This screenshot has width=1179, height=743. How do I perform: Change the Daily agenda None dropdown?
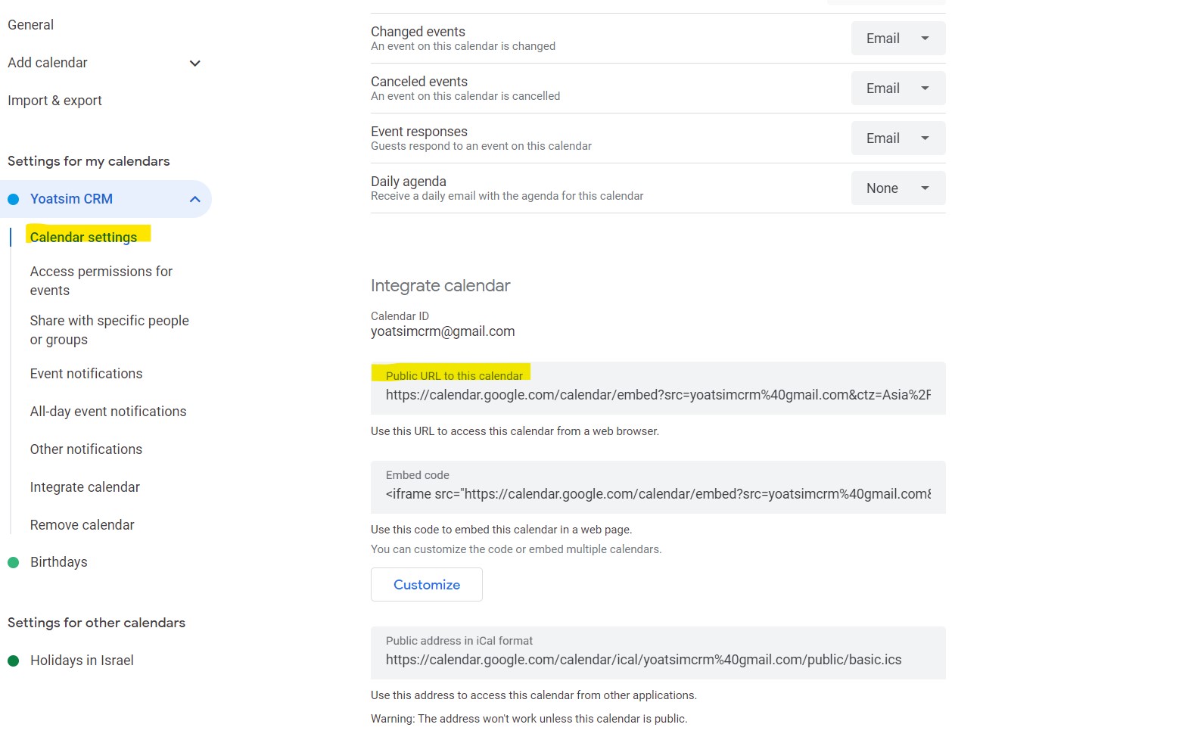click(898, 188)
